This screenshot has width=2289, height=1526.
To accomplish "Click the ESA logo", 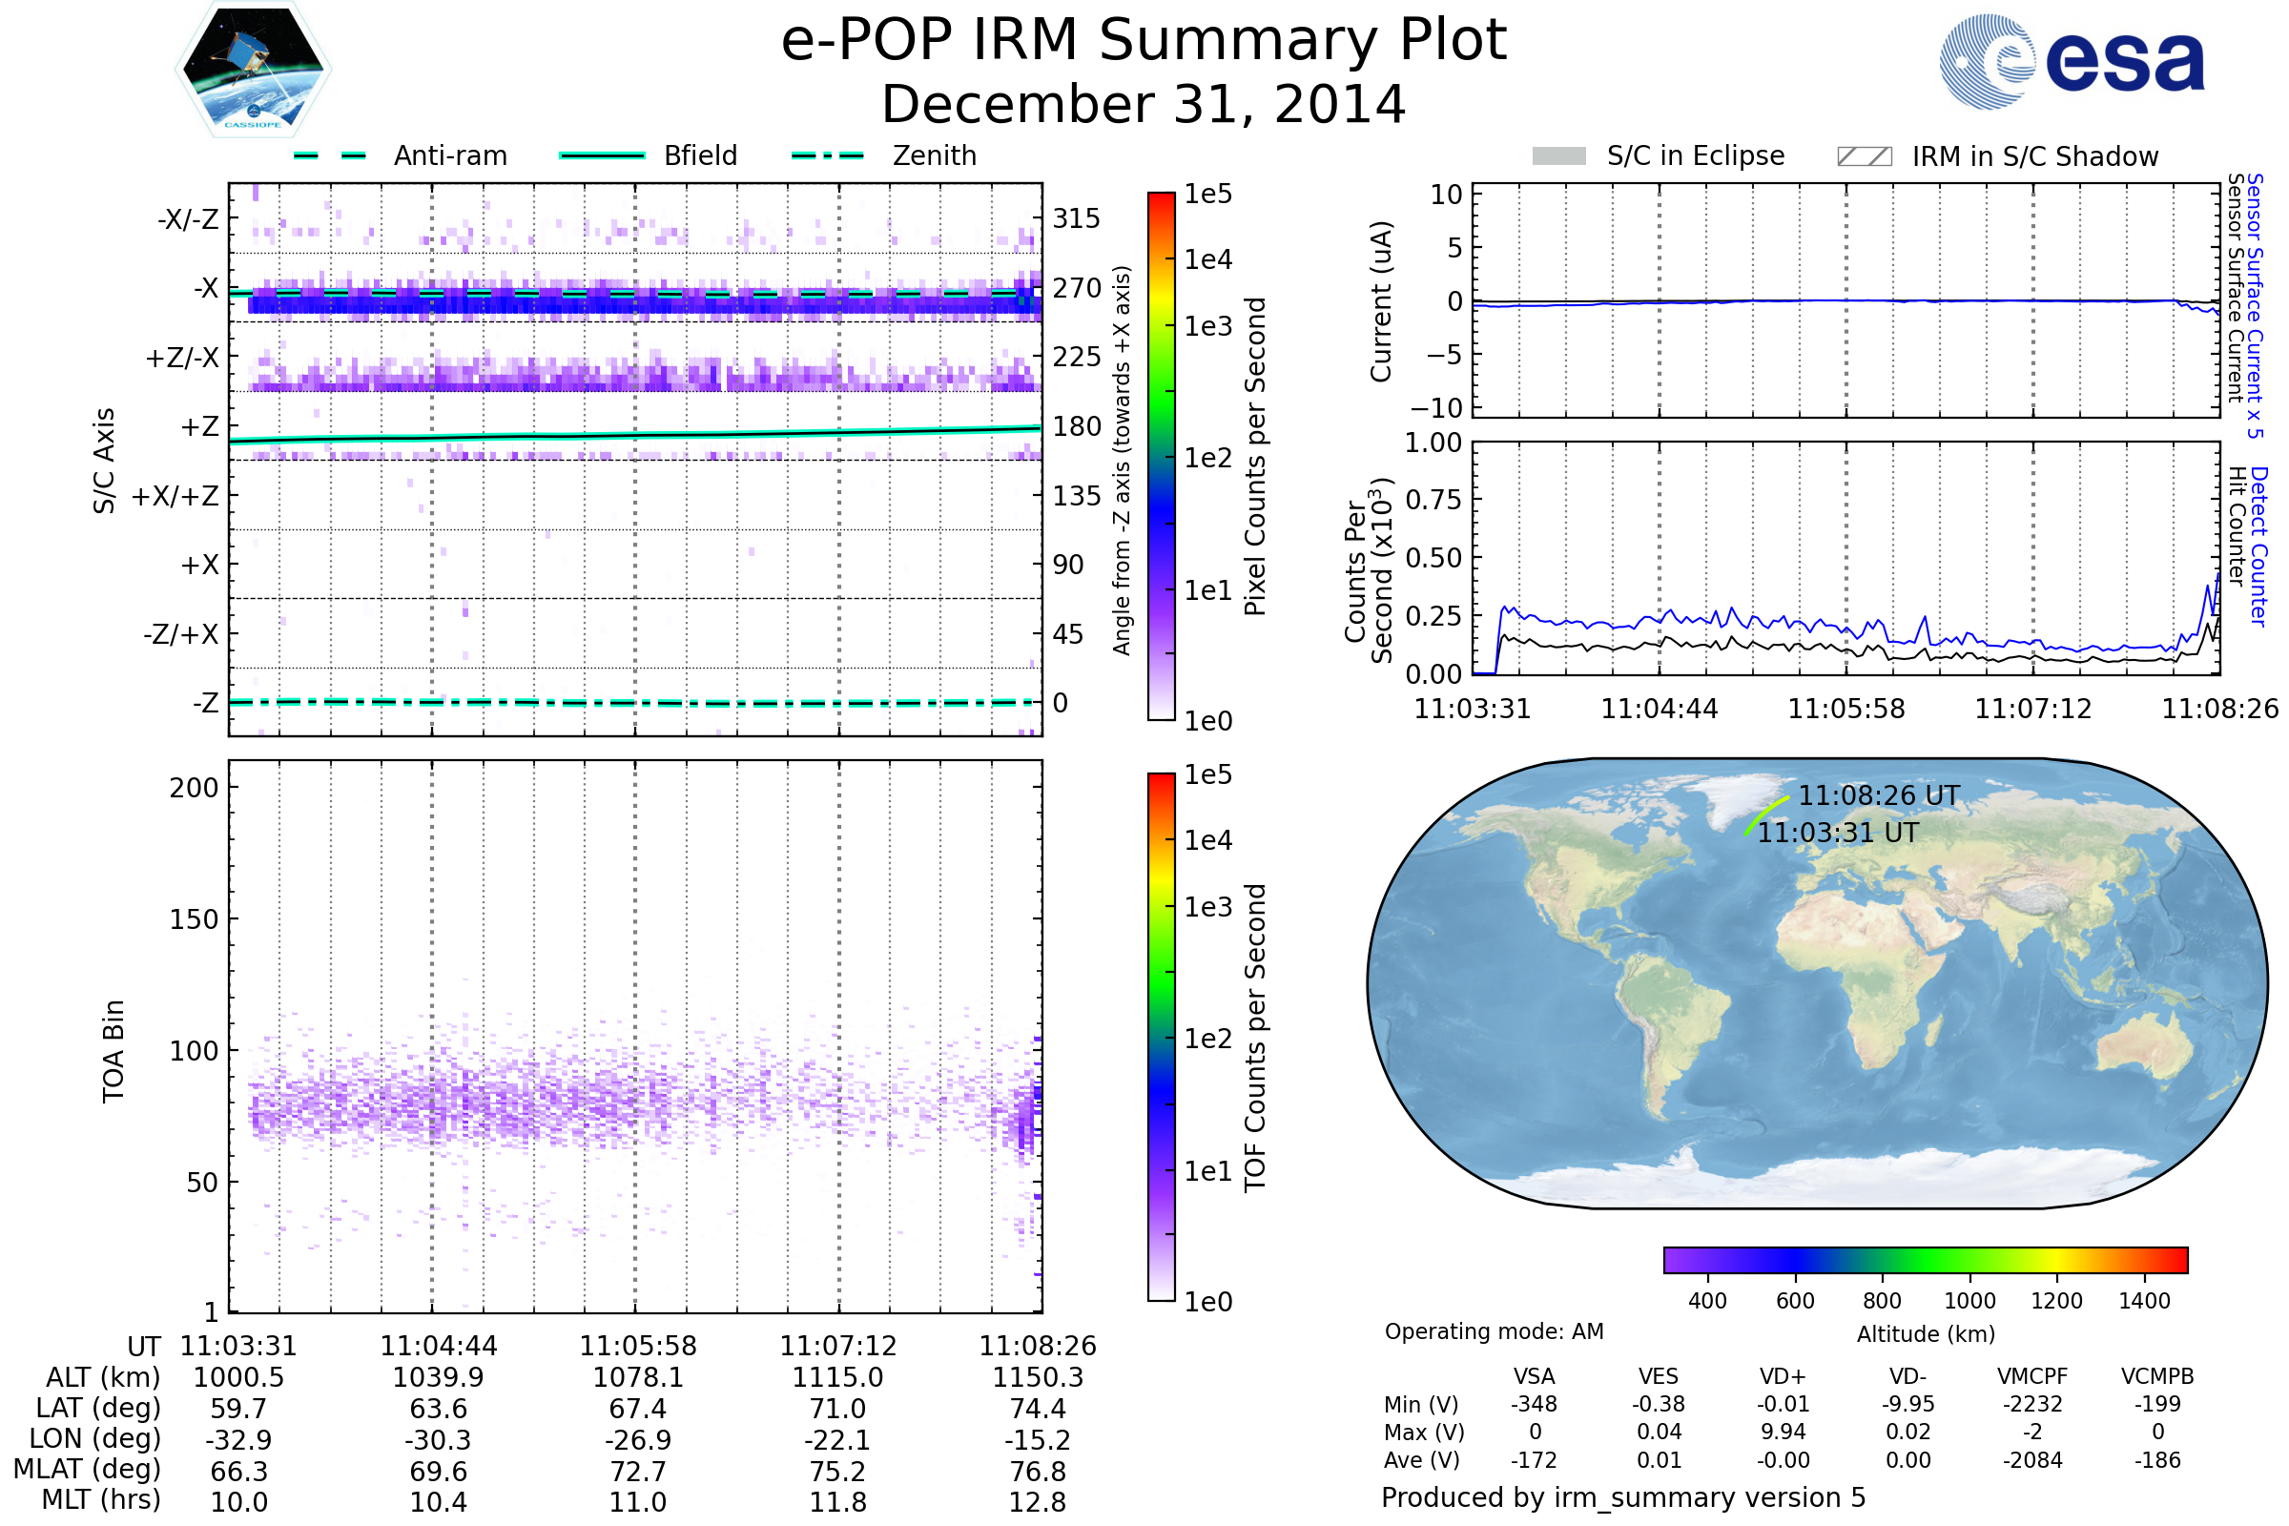I will click(x=2071, y=61).
